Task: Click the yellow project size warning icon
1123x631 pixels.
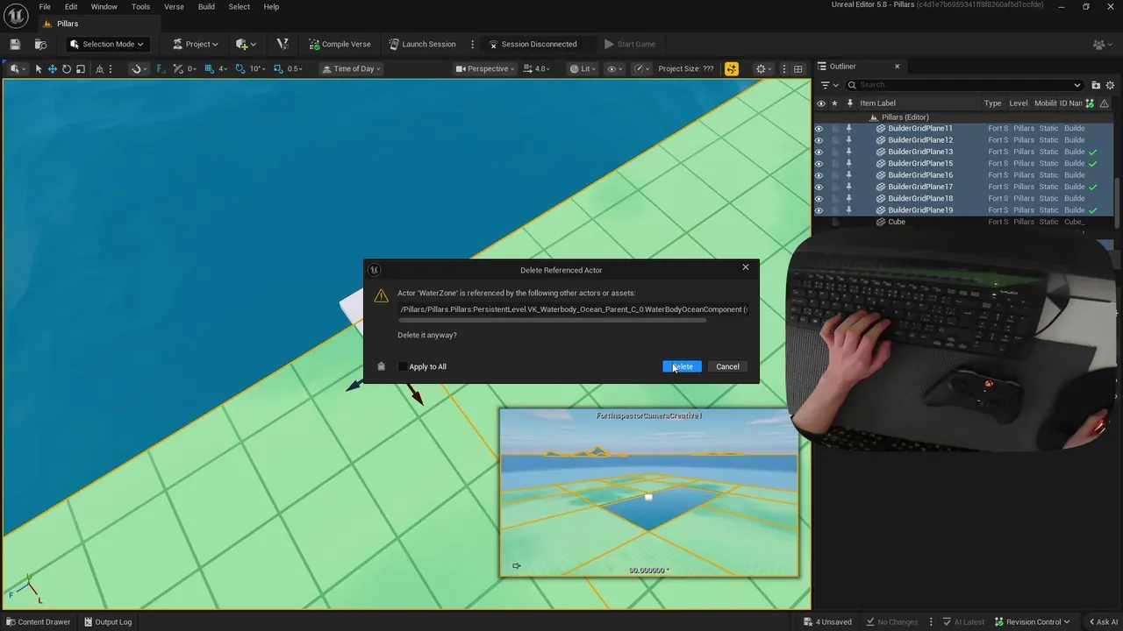Action: tap(732, 68)
